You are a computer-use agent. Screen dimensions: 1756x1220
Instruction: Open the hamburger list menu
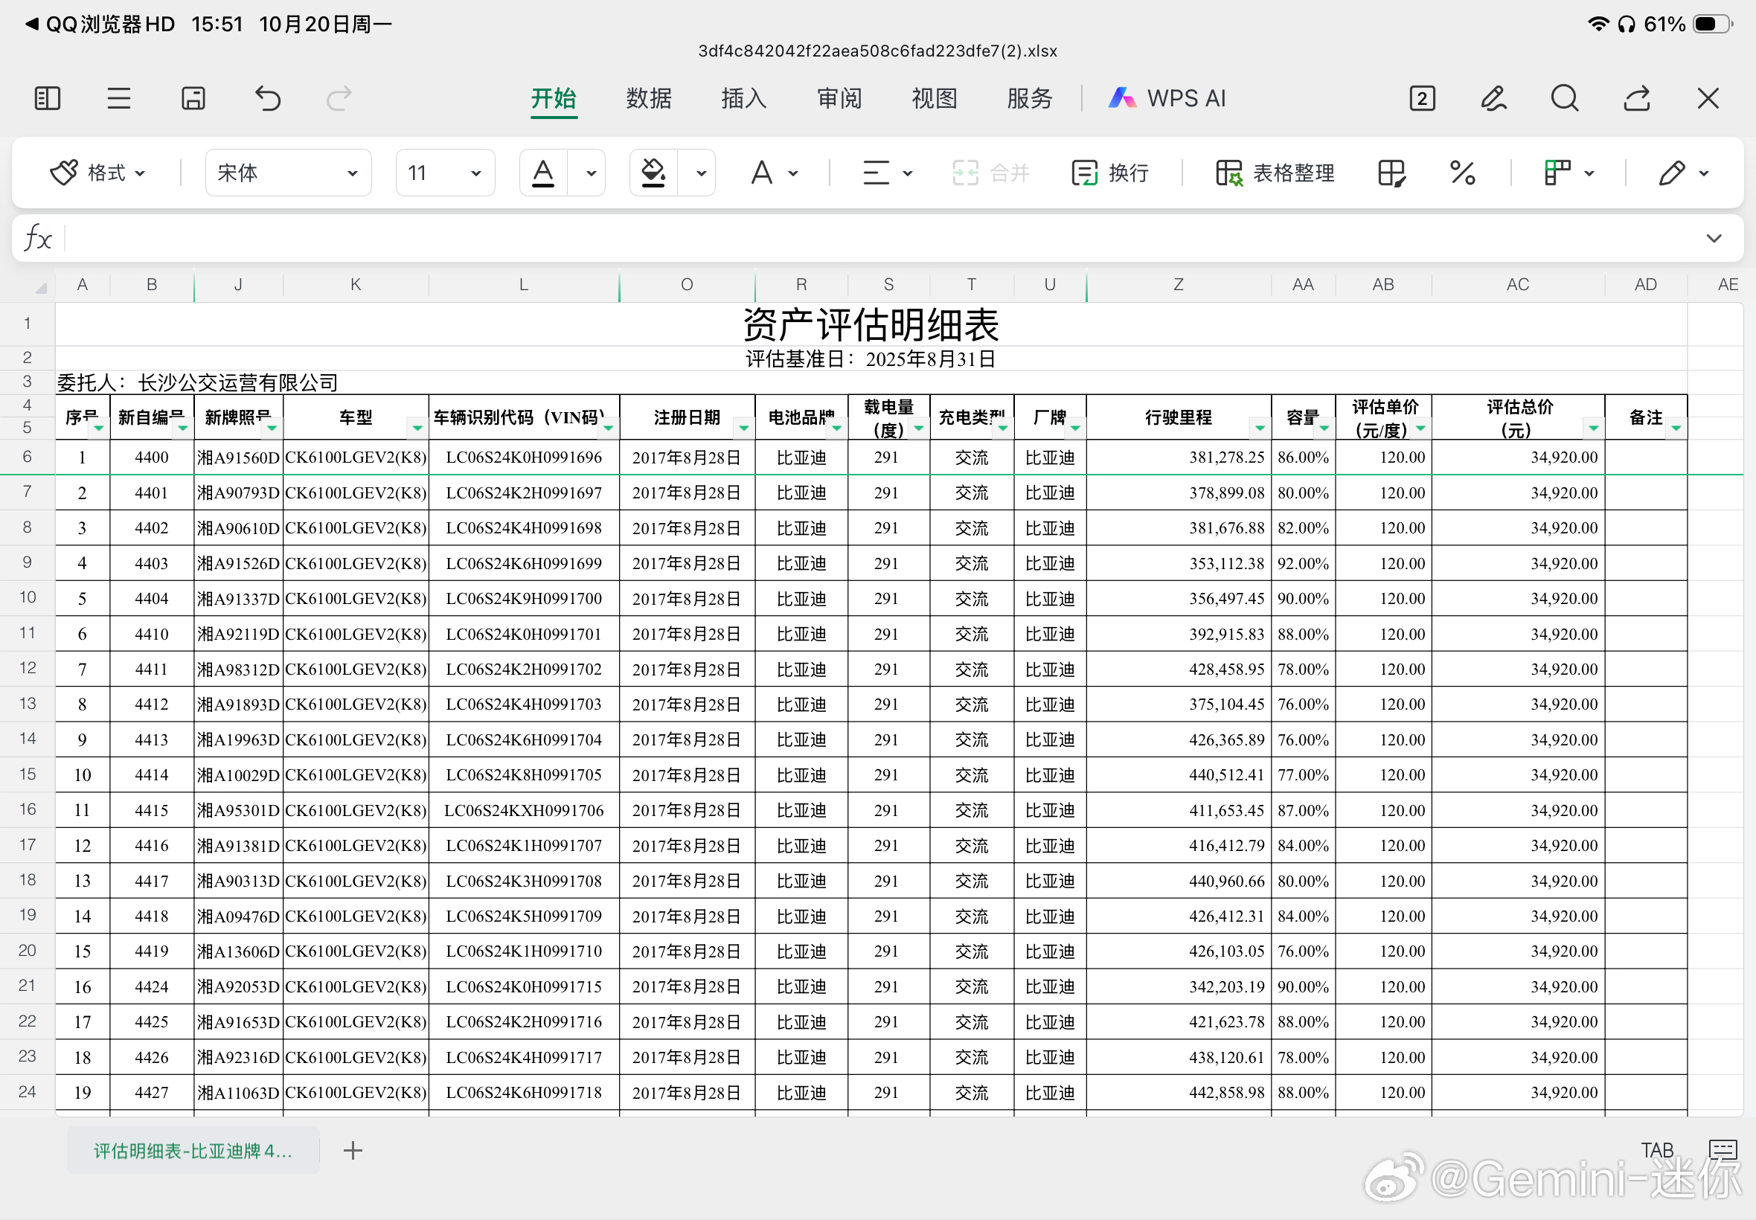click(x=118, y=99)
